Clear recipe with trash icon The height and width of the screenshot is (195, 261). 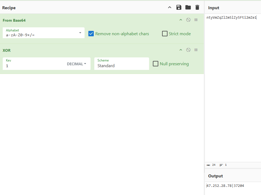click(197, 7)
